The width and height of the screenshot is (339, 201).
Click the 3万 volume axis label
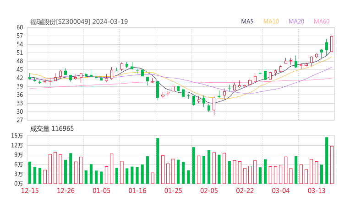pyautogui.click(x=19, y=174)
